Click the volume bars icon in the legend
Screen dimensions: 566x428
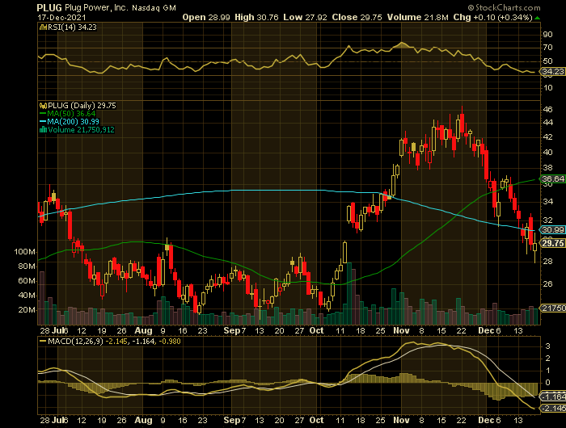click(43, 130)
